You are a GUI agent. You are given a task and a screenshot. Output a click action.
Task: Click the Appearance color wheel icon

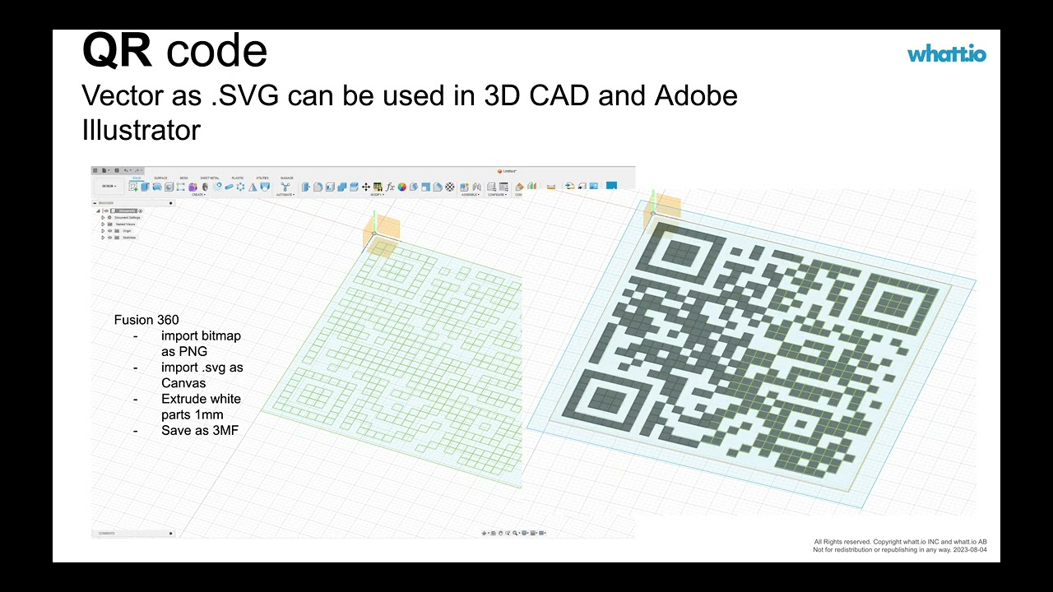[402, 187]
